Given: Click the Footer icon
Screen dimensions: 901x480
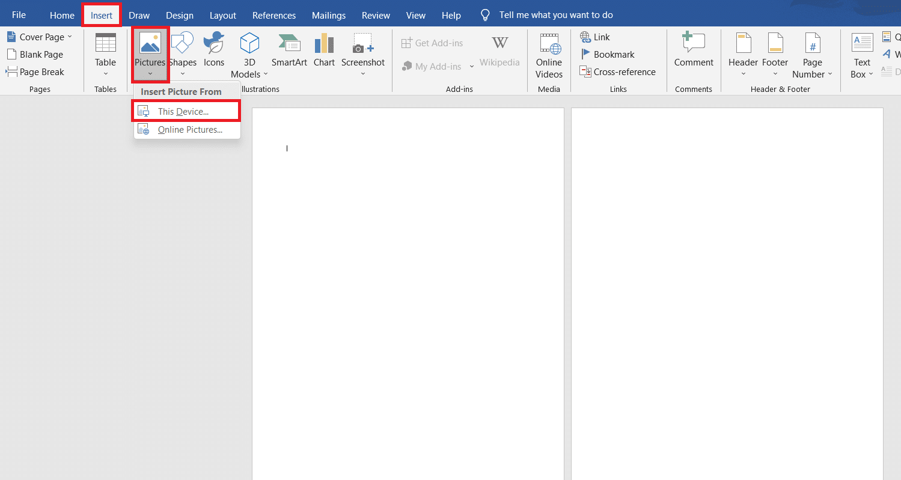Looking at the screenshot, I should pos(775,43).
